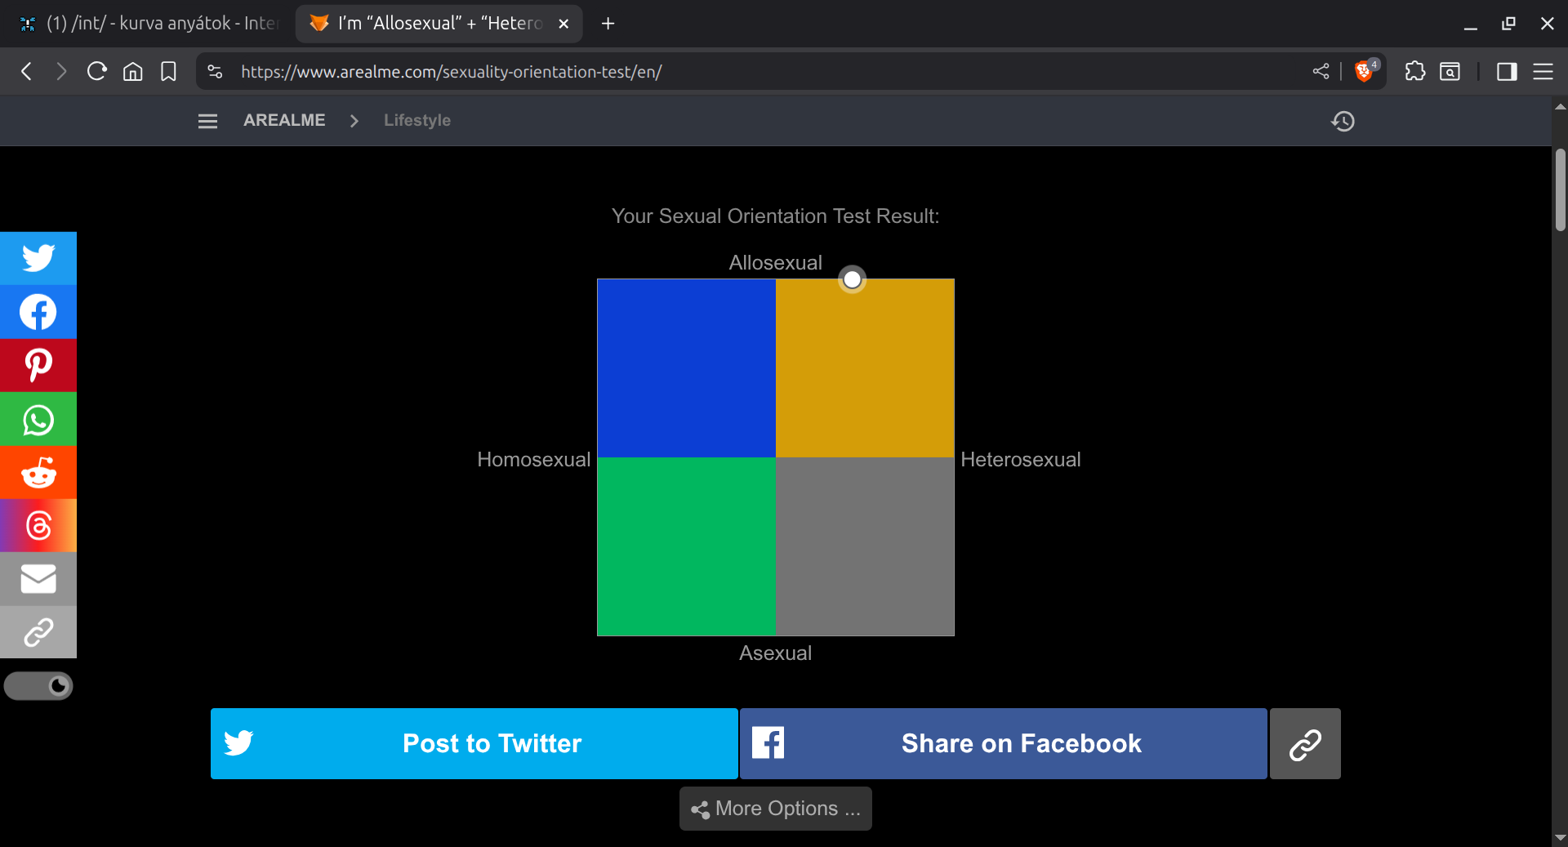The width and height of the screenshot is (1568, 847).
Task: Share to Threads from sidebar
Action: 38,525
